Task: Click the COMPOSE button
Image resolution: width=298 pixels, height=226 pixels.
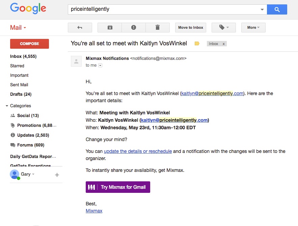Action: click(29, 44)
